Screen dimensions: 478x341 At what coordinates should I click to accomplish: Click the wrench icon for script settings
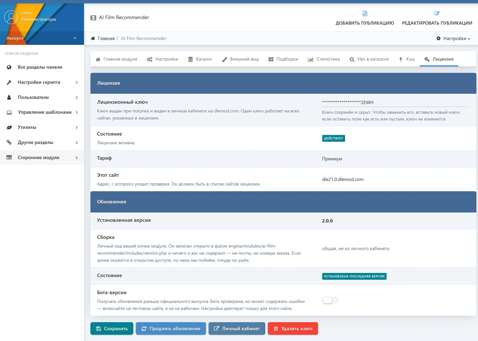click(x=9, y=82)
